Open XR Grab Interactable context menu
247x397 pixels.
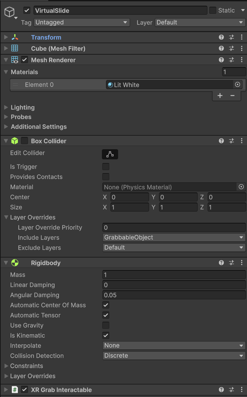tap(242, 390)
